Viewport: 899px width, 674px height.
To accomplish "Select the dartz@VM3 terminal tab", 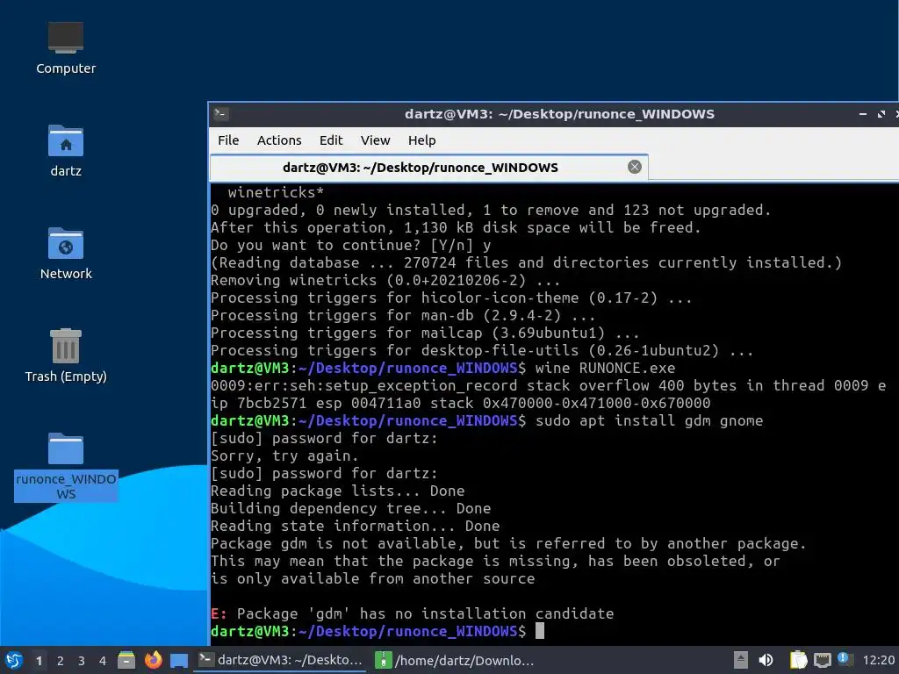I will 428,168.
